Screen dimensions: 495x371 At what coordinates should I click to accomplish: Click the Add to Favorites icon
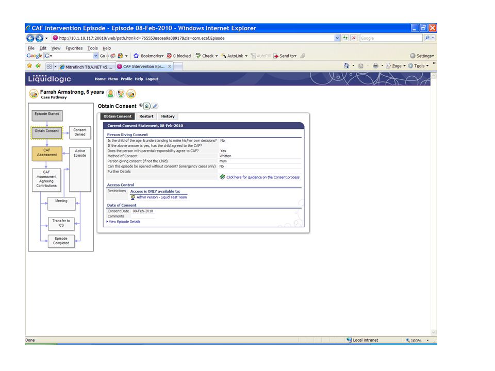tap(38, 65)
